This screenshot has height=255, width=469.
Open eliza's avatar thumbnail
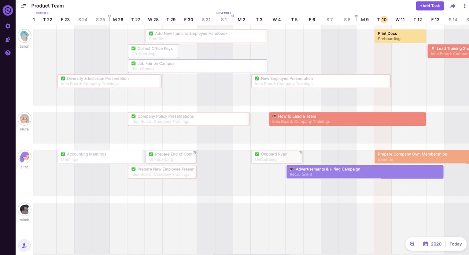[x=24, y=156]
